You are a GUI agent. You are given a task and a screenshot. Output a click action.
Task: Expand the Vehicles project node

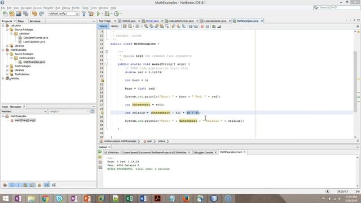coord(3,78)
